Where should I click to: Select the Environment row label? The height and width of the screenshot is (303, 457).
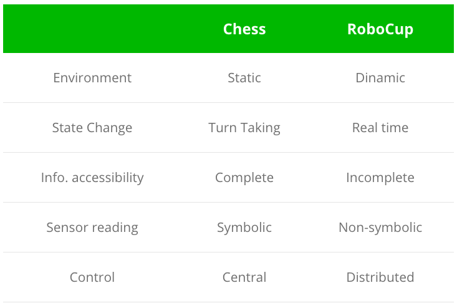click(x=92, y=78)
